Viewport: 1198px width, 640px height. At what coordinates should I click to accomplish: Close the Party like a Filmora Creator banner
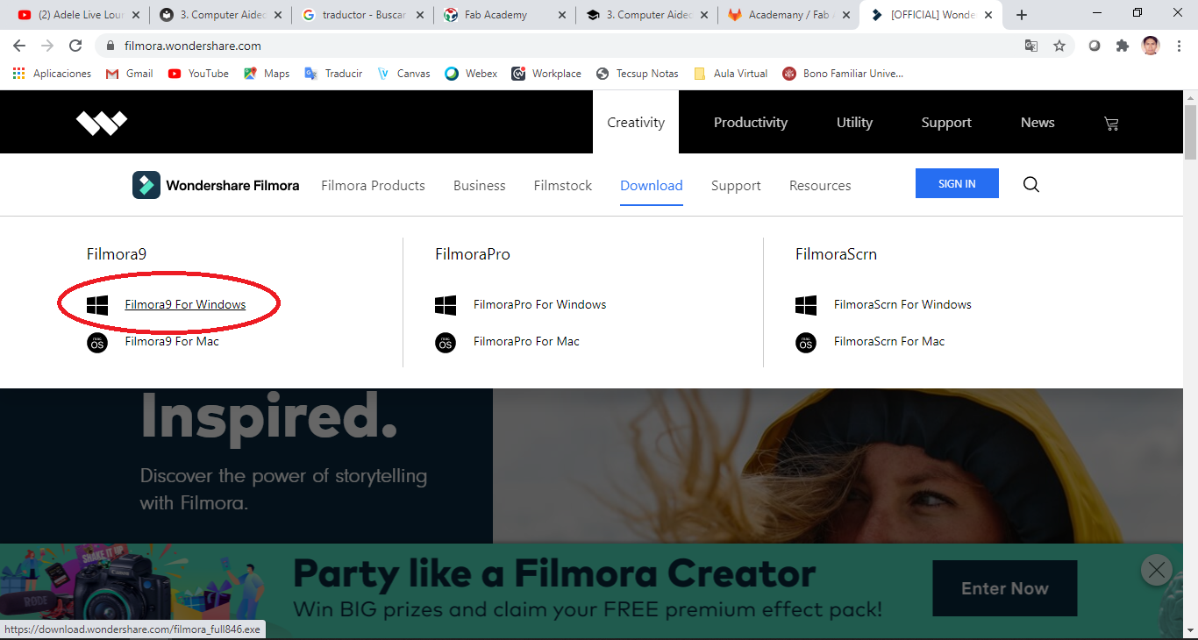pos(1157,571)
